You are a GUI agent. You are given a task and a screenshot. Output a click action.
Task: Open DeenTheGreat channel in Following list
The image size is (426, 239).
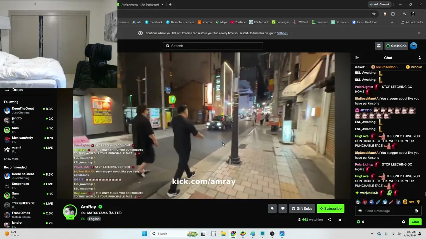[x=28, y=110]
